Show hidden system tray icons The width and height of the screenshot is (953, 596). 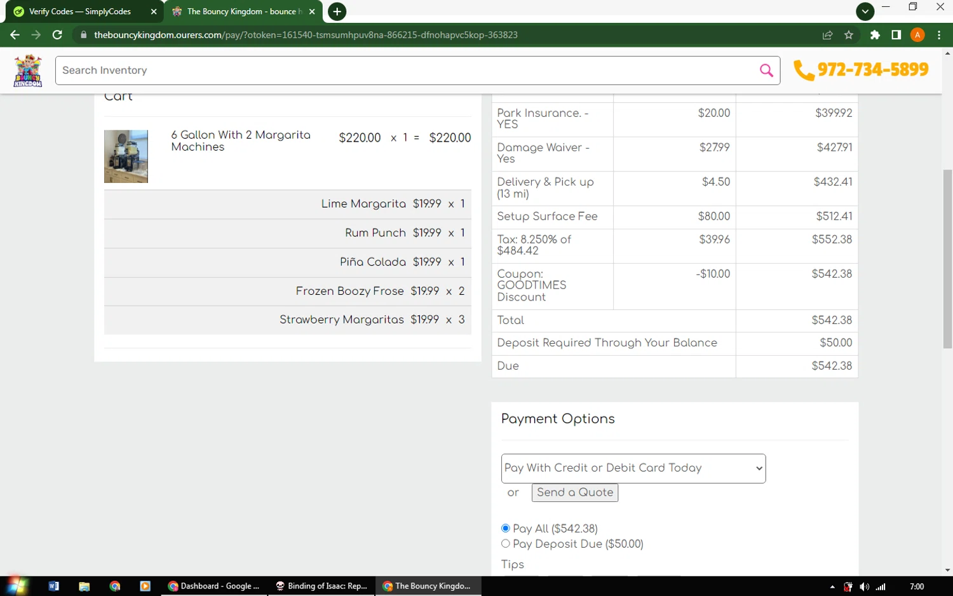(x=832, y=586)
